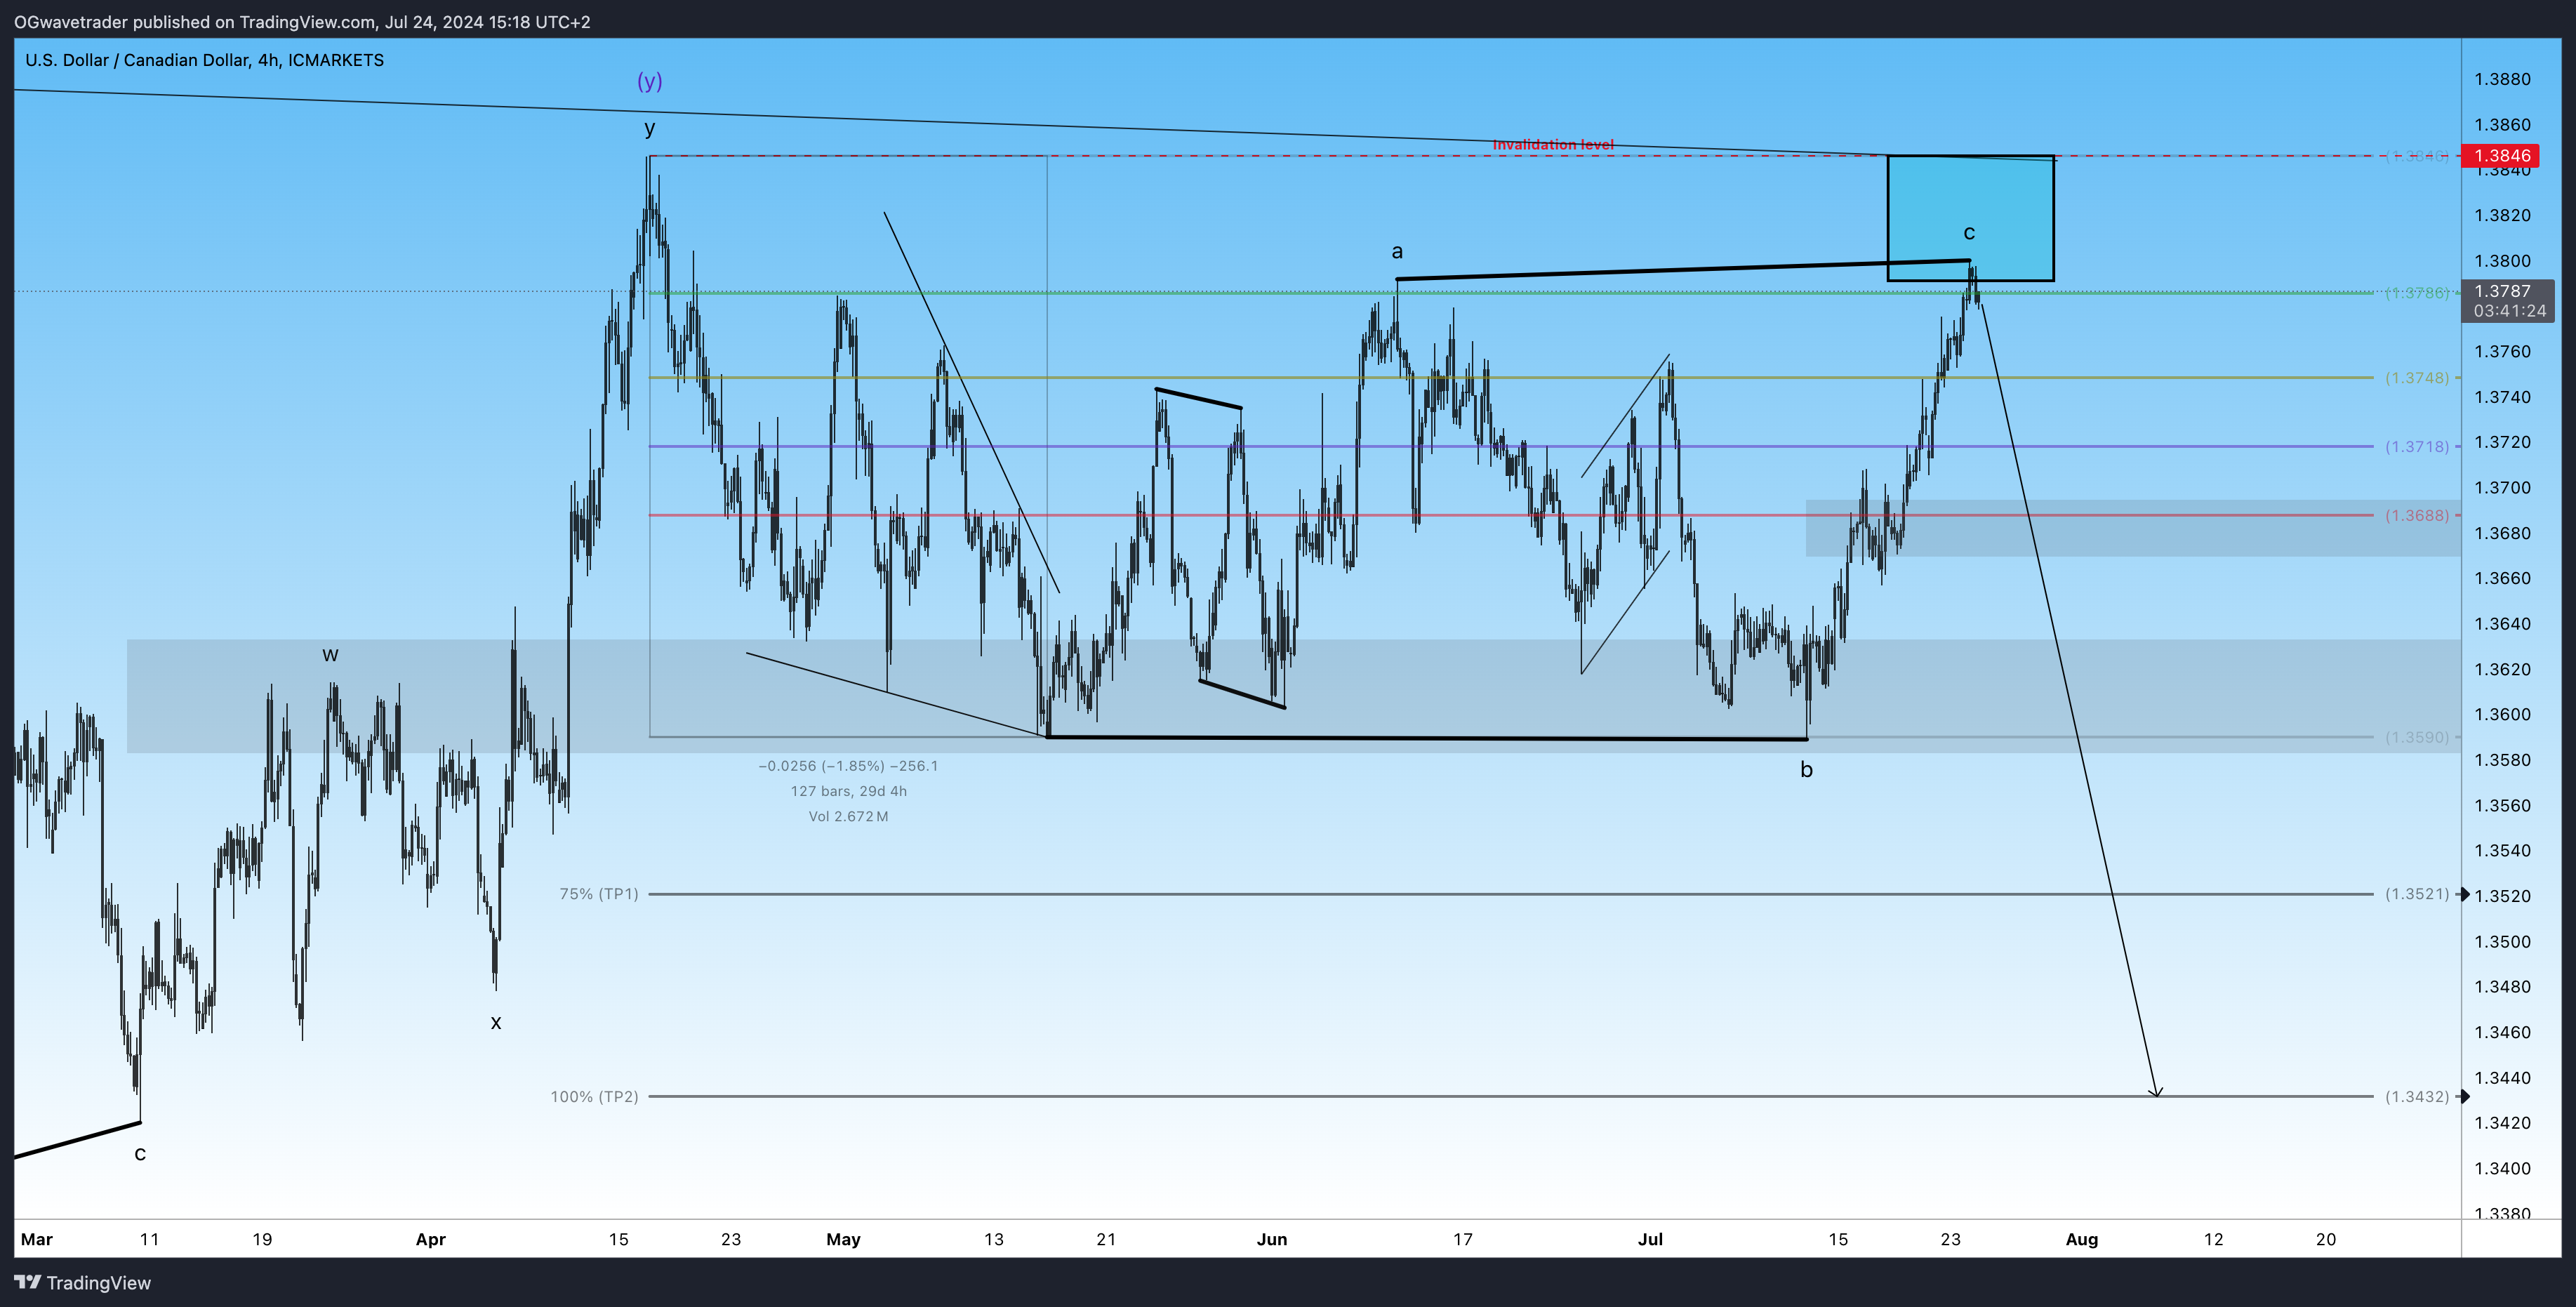Click the 17 date label on the time axis
2576x1307 pixels.
(1462, 1240)
